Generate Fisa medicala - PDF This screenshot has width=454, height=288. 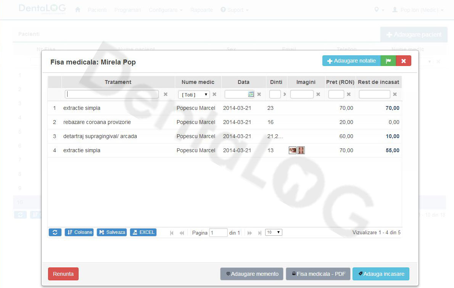tap(318, 274)
